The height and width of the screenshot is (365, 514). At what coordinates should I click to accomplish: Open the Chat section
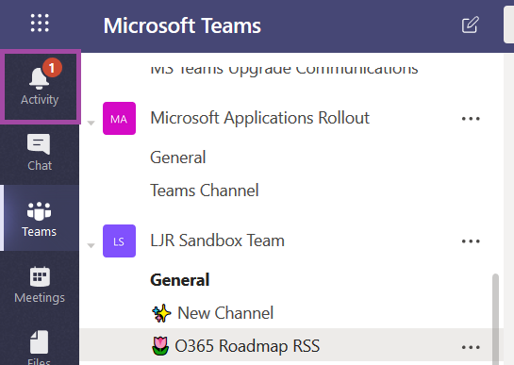pyautogui.click(x=40, y=153)
